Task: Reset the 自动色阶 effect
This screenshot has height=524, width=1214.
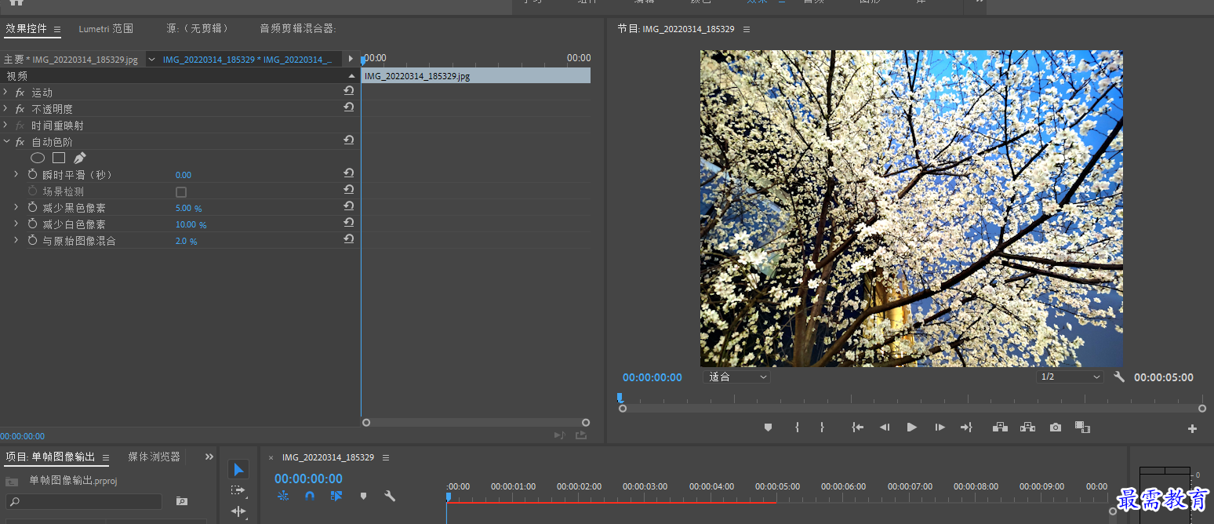Action: coord(348,140)
